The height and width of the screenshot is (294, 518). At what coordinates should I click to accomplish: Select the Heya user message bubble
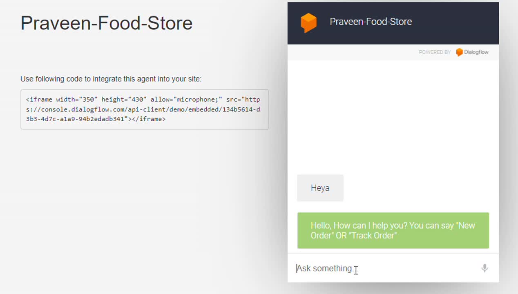(320, 188)
